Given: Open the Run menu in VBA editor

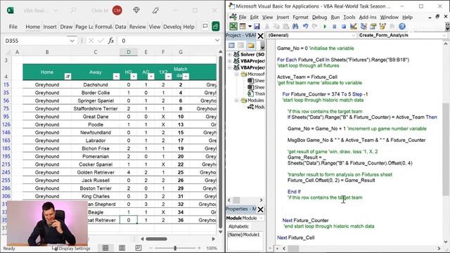Looking at the screenshot, I should click(x=335, y=17).
